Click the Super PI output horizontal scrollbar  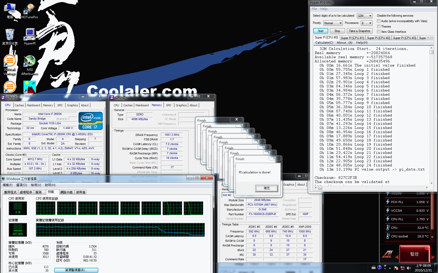point(371,187)
